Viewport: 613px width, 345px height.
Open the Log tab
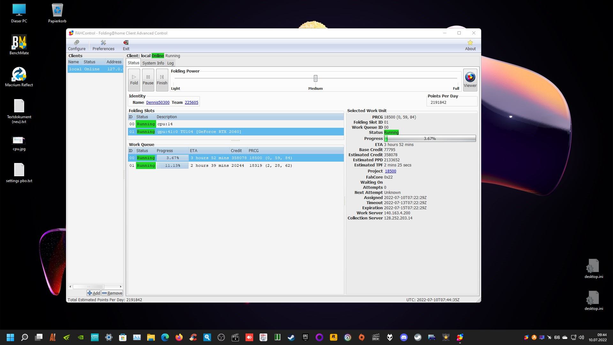click(170, 63)
